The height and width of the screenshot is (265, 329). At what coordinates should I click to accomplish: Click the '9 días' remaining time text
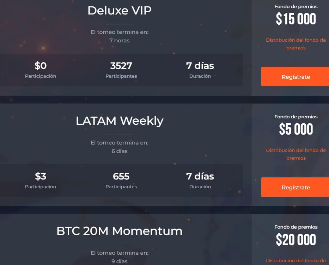tap(120, 261)
